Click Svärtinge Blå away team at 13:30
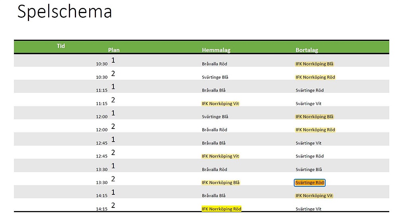The width and height of the screenshot is (398, 217). tap(309, 169)
